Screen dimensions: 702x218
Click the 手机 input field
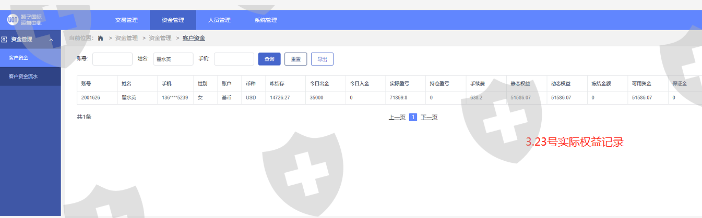[x=234, y=59]
